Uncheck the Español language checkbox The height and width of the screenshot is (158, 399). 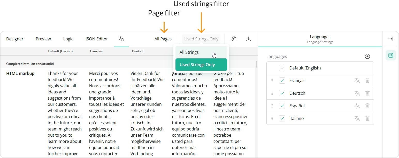pyautogui.click(x=282, y=106)
